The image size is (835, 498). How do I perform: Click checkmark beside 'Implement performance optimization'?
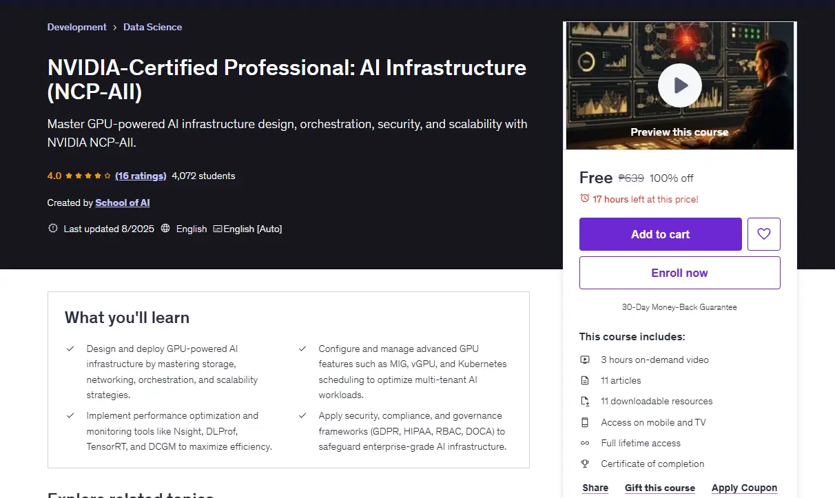click(70, 415)
